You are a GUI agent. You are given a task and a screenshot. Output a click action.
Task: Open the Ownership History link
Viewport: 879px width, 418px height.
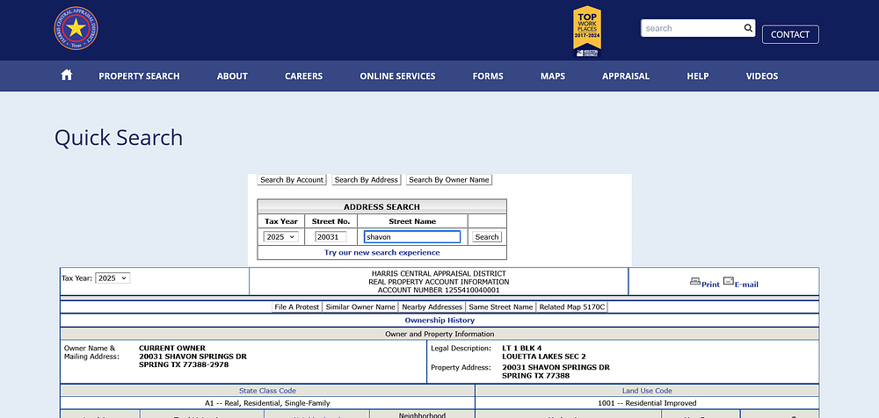pyautogui.click(x=439, y=321)
